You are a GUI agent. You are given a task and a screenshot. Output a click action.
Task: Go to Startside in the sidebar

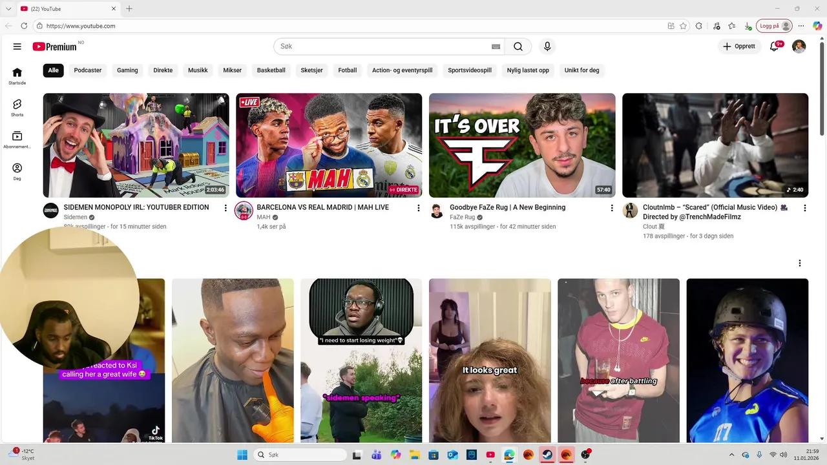[17, 76]
